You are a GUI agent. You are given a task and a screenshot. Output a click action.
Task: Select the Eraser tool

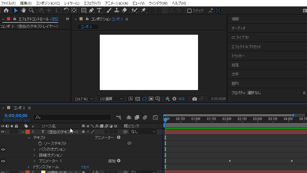tap(124, 10)
